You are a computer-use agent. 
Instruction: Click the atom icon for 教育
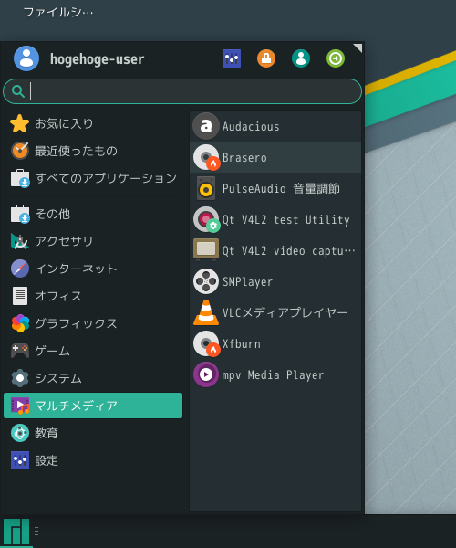point(20,433)
